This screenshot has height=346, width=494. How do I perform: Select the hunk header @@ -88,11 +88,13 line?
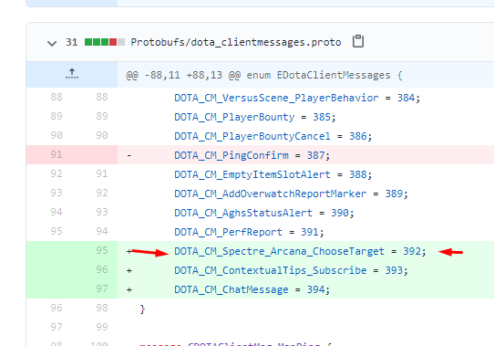[264, 75]
